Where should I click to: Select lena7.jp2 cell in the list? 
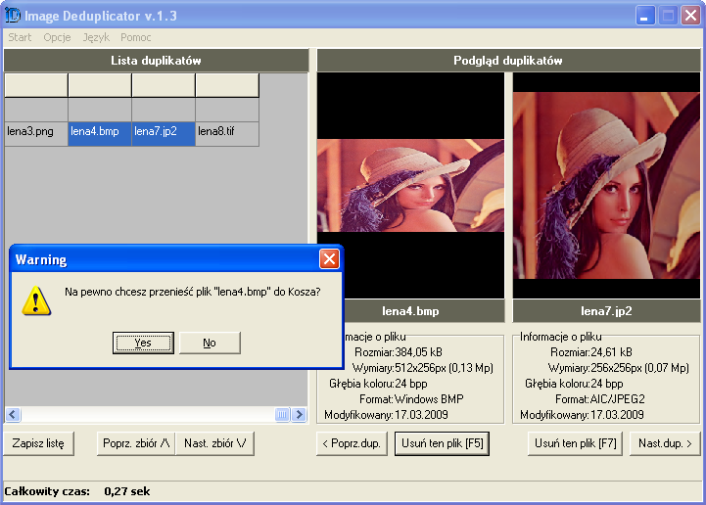pyautogui.click(x=164, y=134)
